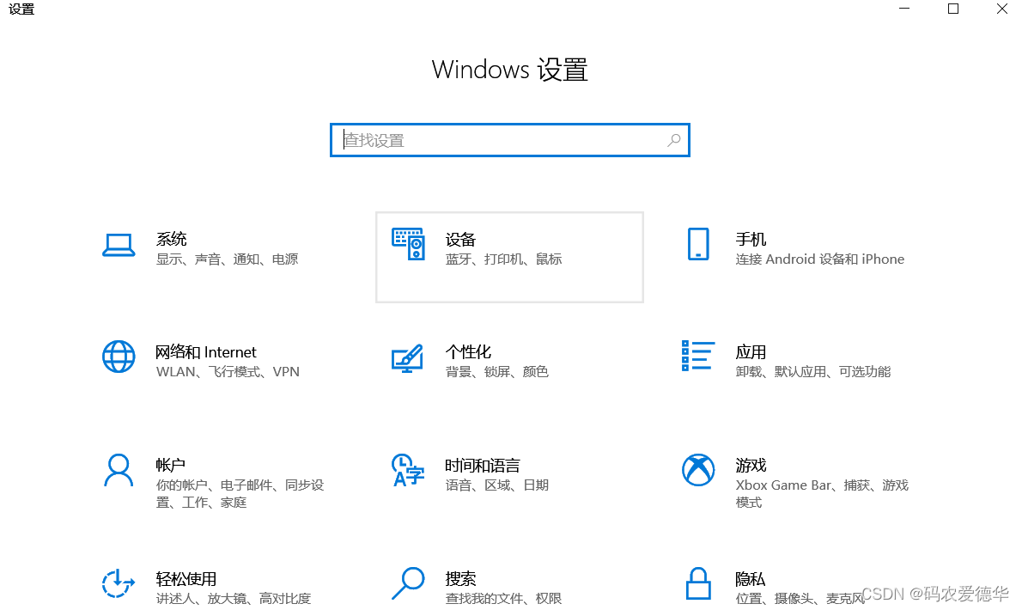Open the 系统 laptop icon
The width and height of the screenshot is (1022, 610).
pyautogui.click(x=119, y=245)
